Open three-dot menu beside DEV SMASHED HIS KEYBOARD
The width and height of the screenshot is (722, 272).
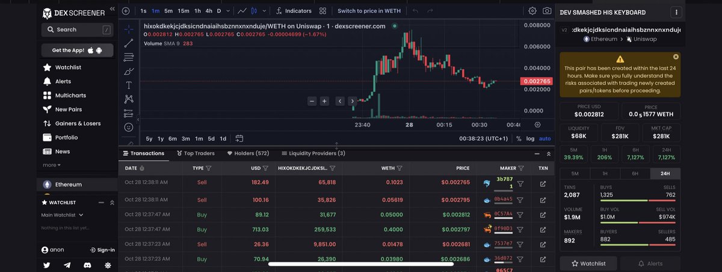tap(677, 12)
